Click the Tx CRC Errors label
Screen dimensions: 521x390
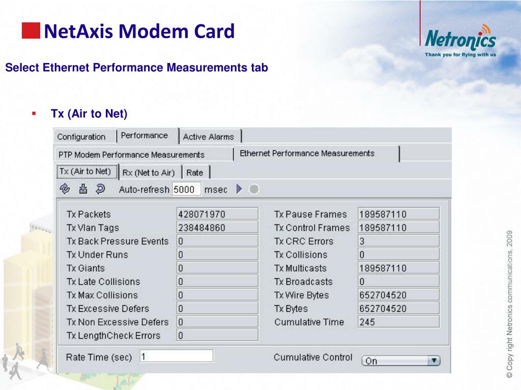[x=304, y=241]
